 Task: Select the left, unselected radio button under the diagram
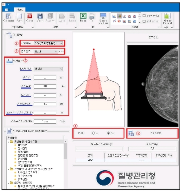click(x=94, y=133)
